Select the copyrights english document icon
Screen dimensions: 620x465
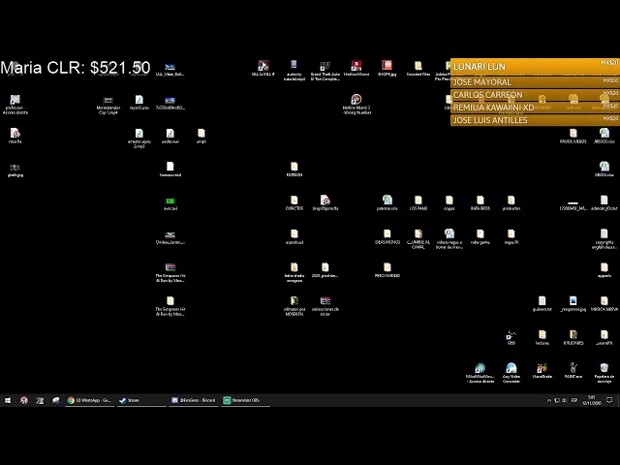pyautogui.click(x=604, y=239)
